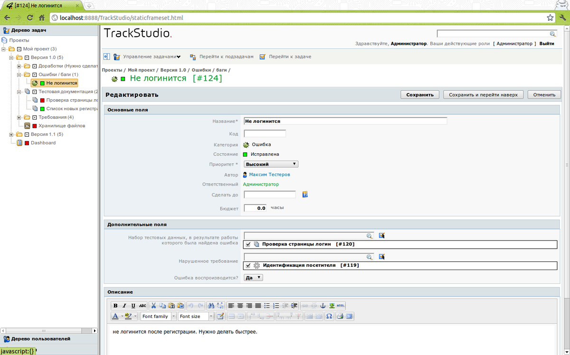
Task: Insert bulleted list in description
Action: point(267,306)
